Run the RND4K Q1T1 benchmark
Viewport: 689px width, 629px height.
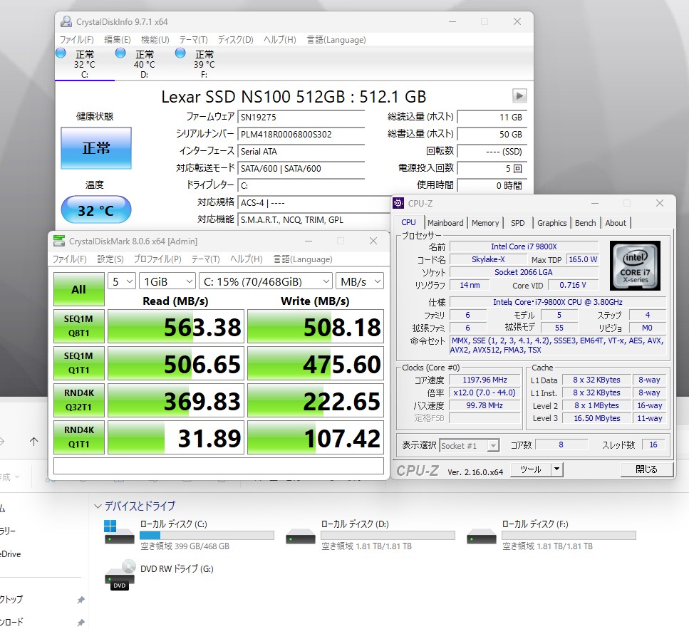point(78,437)
